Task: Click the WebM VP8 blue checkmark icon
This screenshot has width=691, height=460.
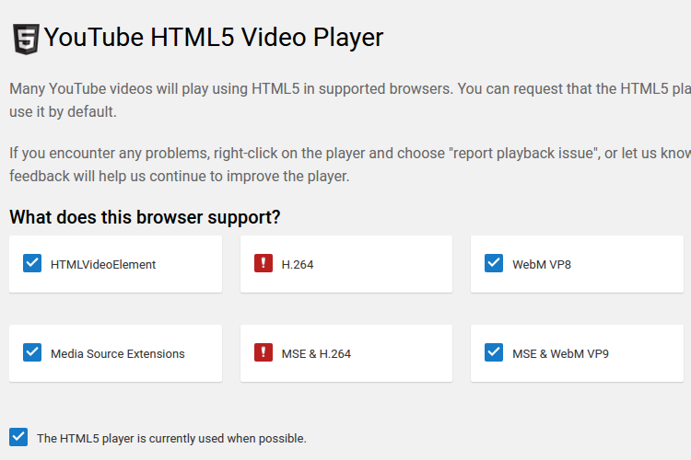Action: point(494,263)
